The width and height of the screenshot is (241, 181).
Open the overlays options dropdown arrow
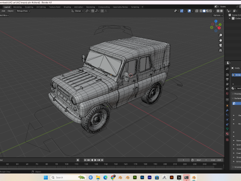[192, 11]
